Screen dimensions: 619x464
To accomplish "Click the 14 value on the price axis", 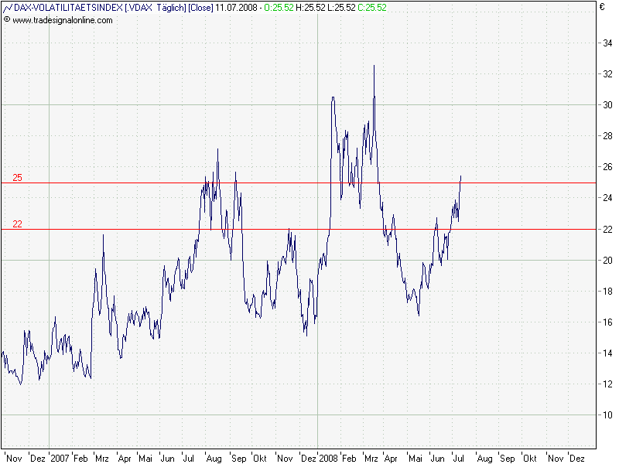I will (x=607, y=353).
